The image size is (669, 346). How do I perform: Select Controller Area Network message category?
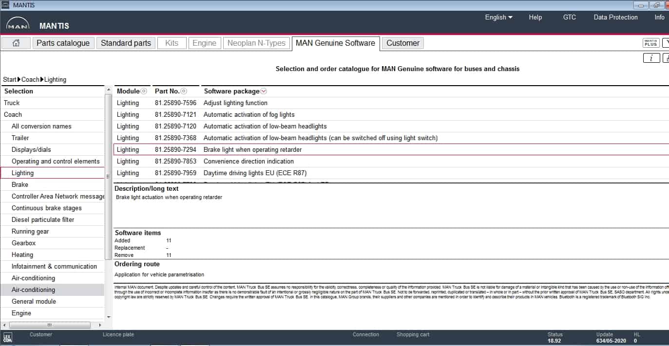[53, 196]
